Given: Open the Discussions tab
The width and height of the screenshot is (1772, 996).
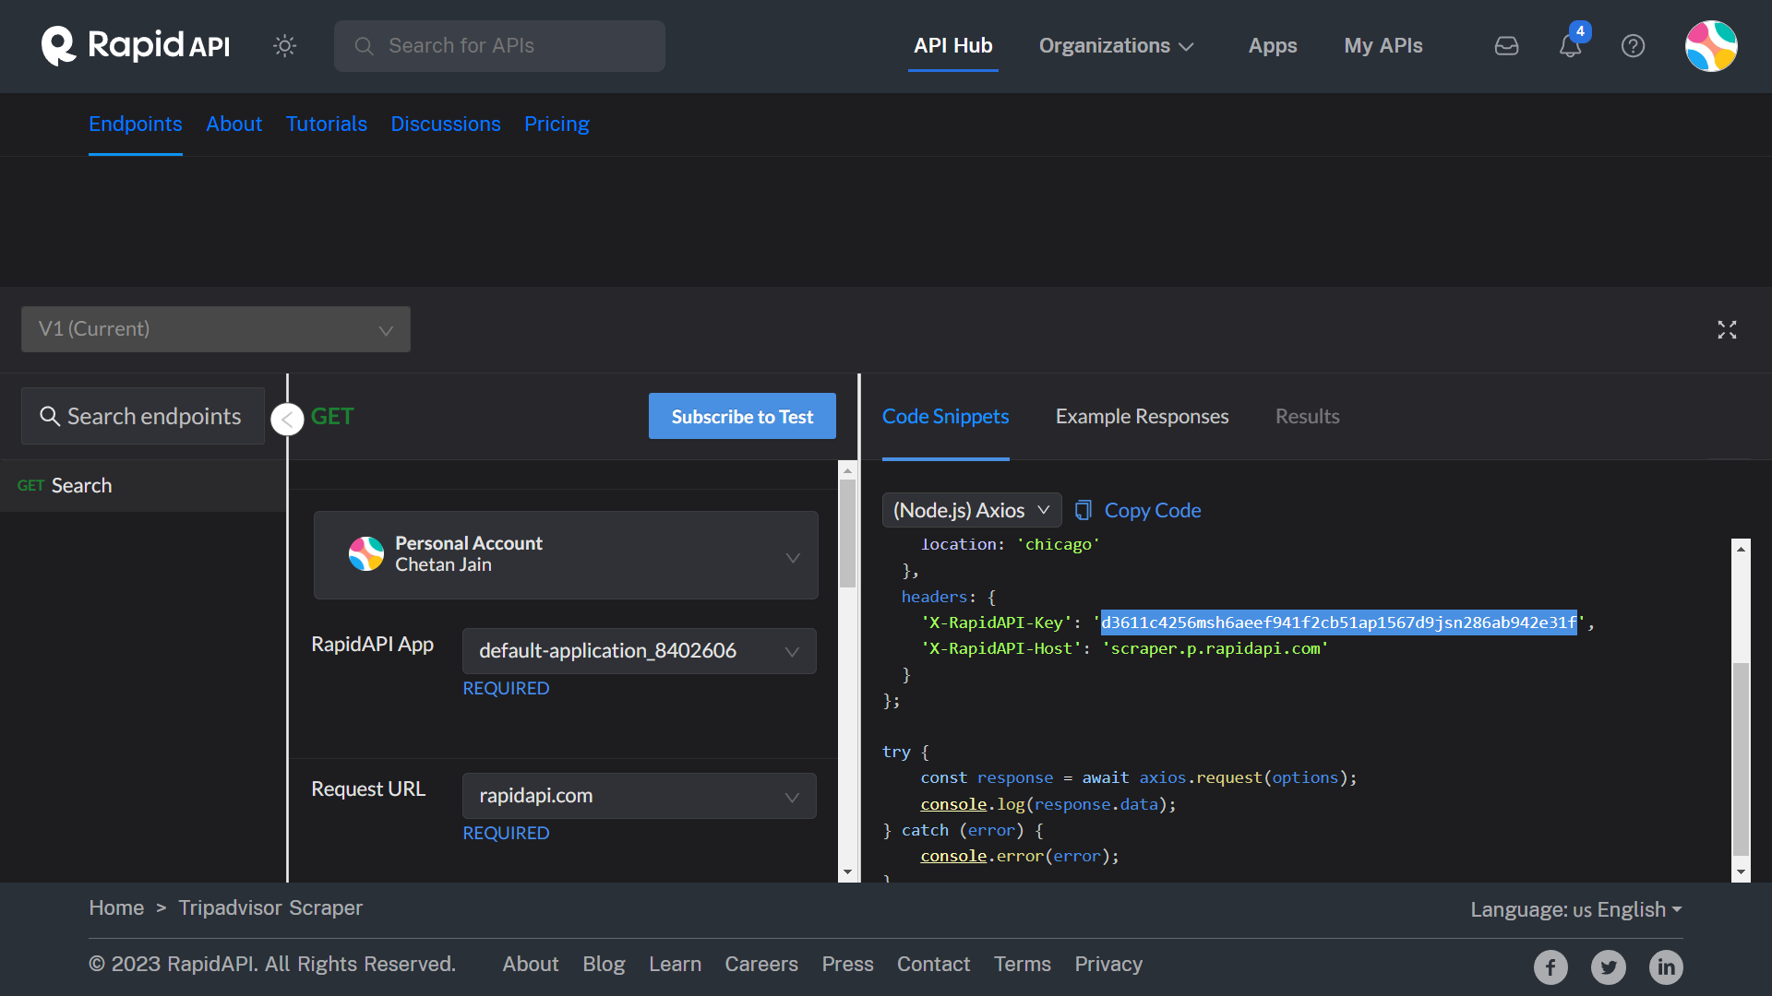Looking at the screenshot, I should (x=446, y=124).
